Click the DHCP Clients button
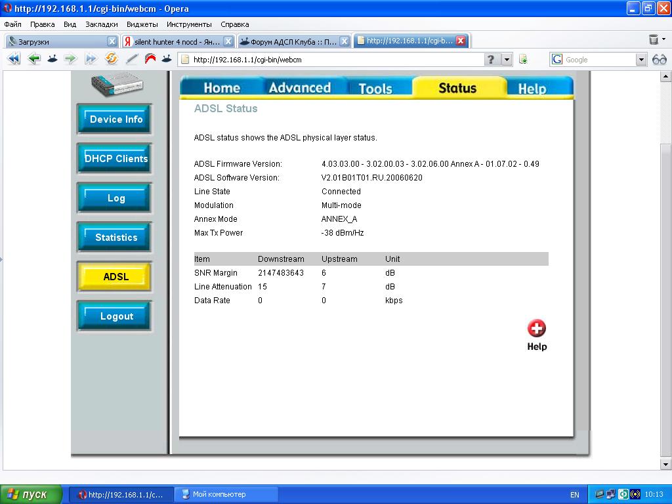 coord(115,159)
